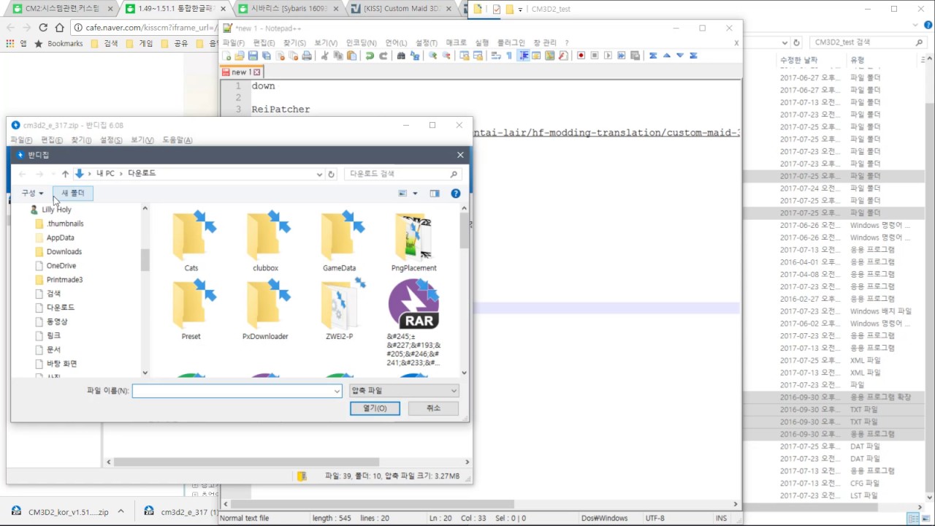Click Up folder arrow in file dialog
The image size is (935, 526).
[x=65, y=174]
